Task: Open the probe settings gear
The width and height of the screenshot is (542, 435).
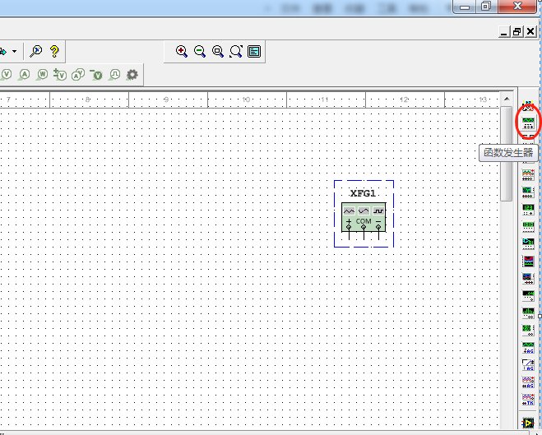Action: pyautogui.click(x=132, y=75)
